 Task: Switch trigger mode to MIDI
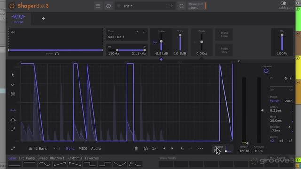(83, 148)
